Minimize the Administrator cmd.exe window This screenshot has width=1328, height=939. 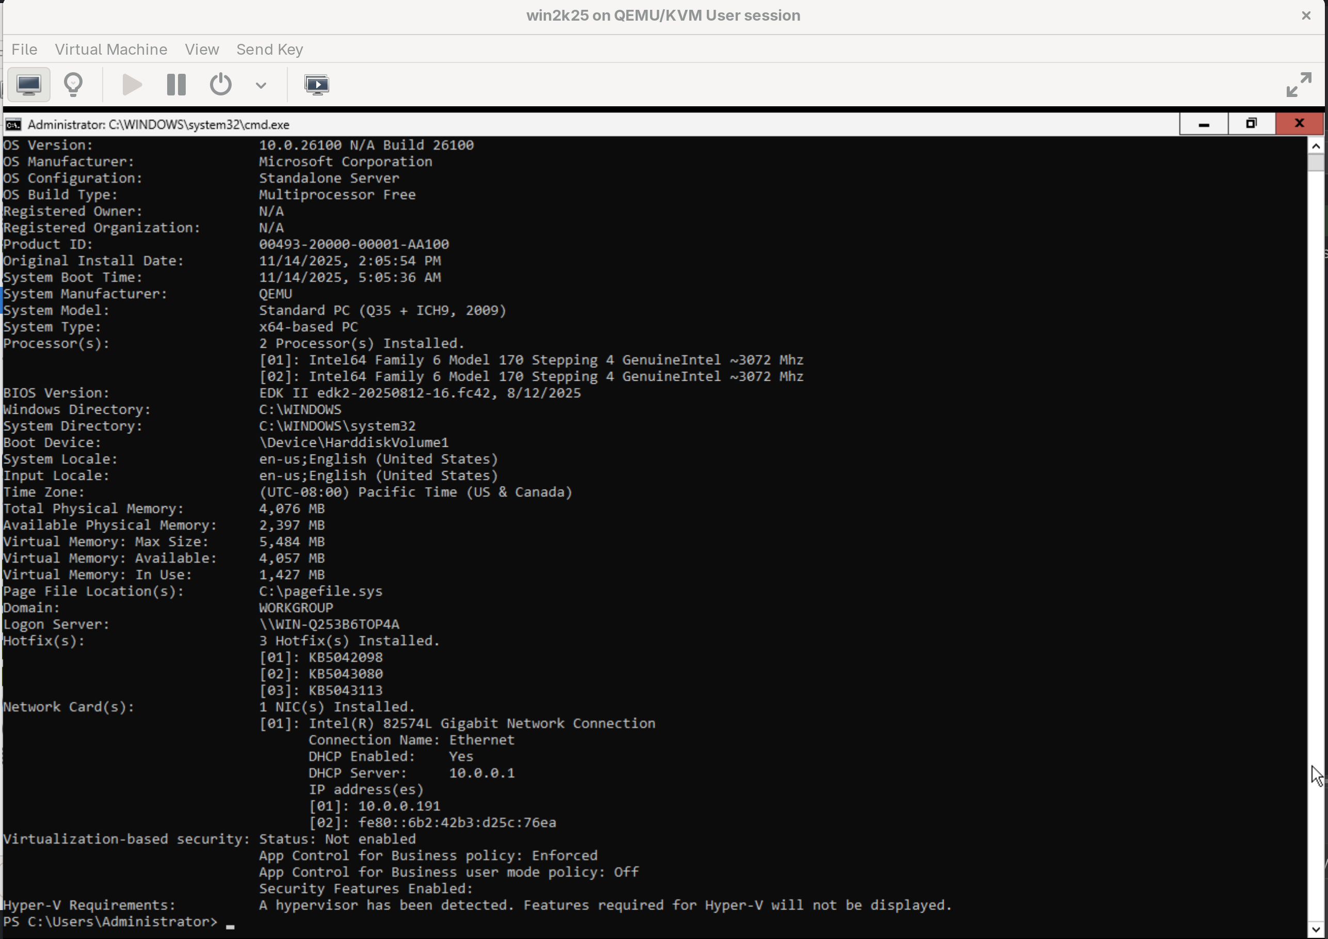pos(1204,124)
